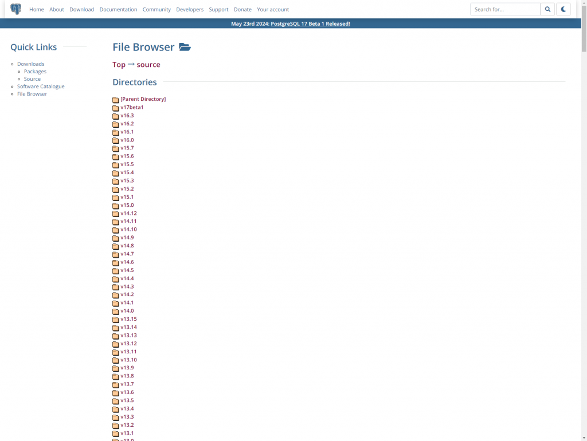Open Downloads in Quick Links
Screen dimensions: 587x441
click(31, 64)
